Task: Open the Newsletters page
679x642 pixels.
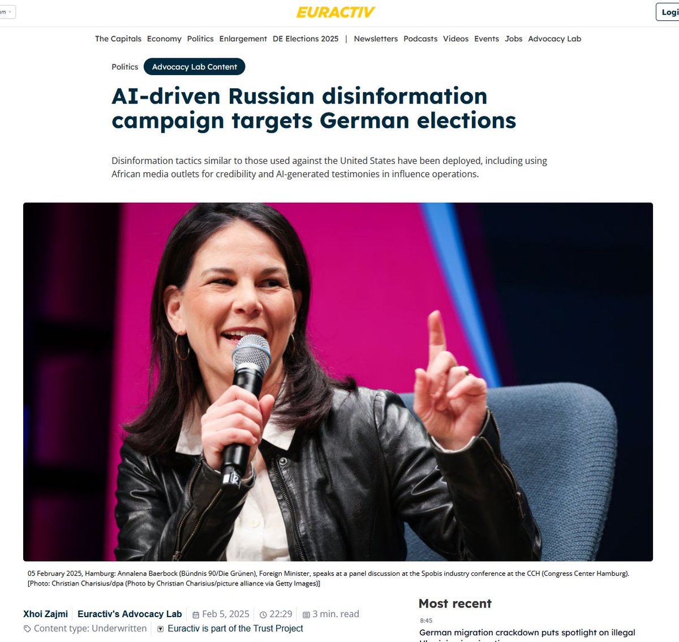Action: coord(376,38)
